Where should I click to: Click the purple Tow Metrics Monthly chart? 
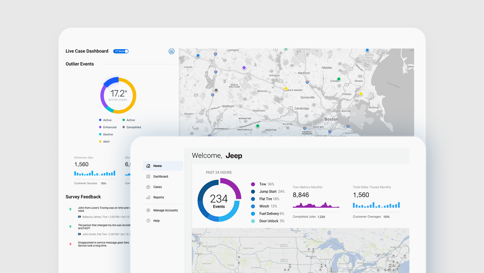316,205
